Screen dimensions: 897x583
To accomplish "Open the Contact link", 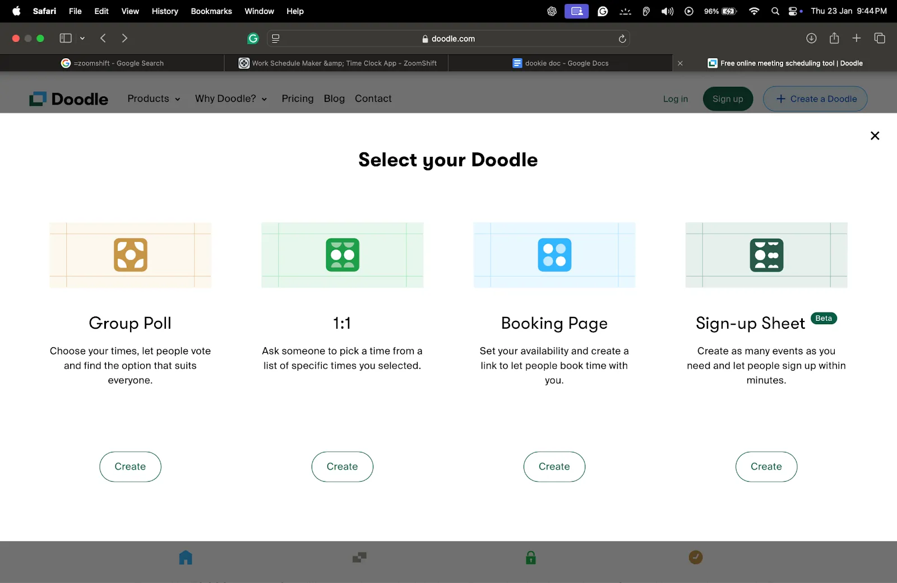I will pos(373,99).
